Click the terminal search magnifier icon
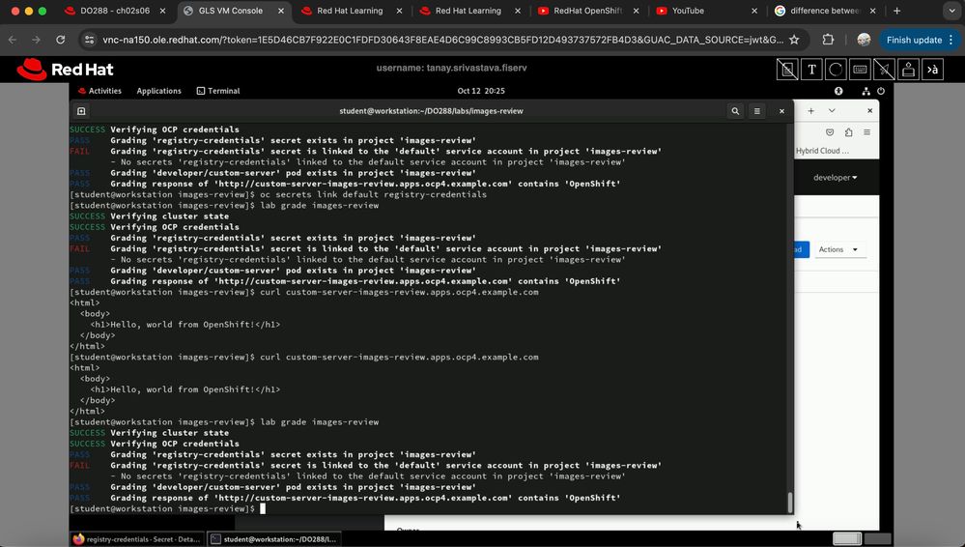Image resolution: width=965 pixels, height=547 pixels. pos(735,111)
